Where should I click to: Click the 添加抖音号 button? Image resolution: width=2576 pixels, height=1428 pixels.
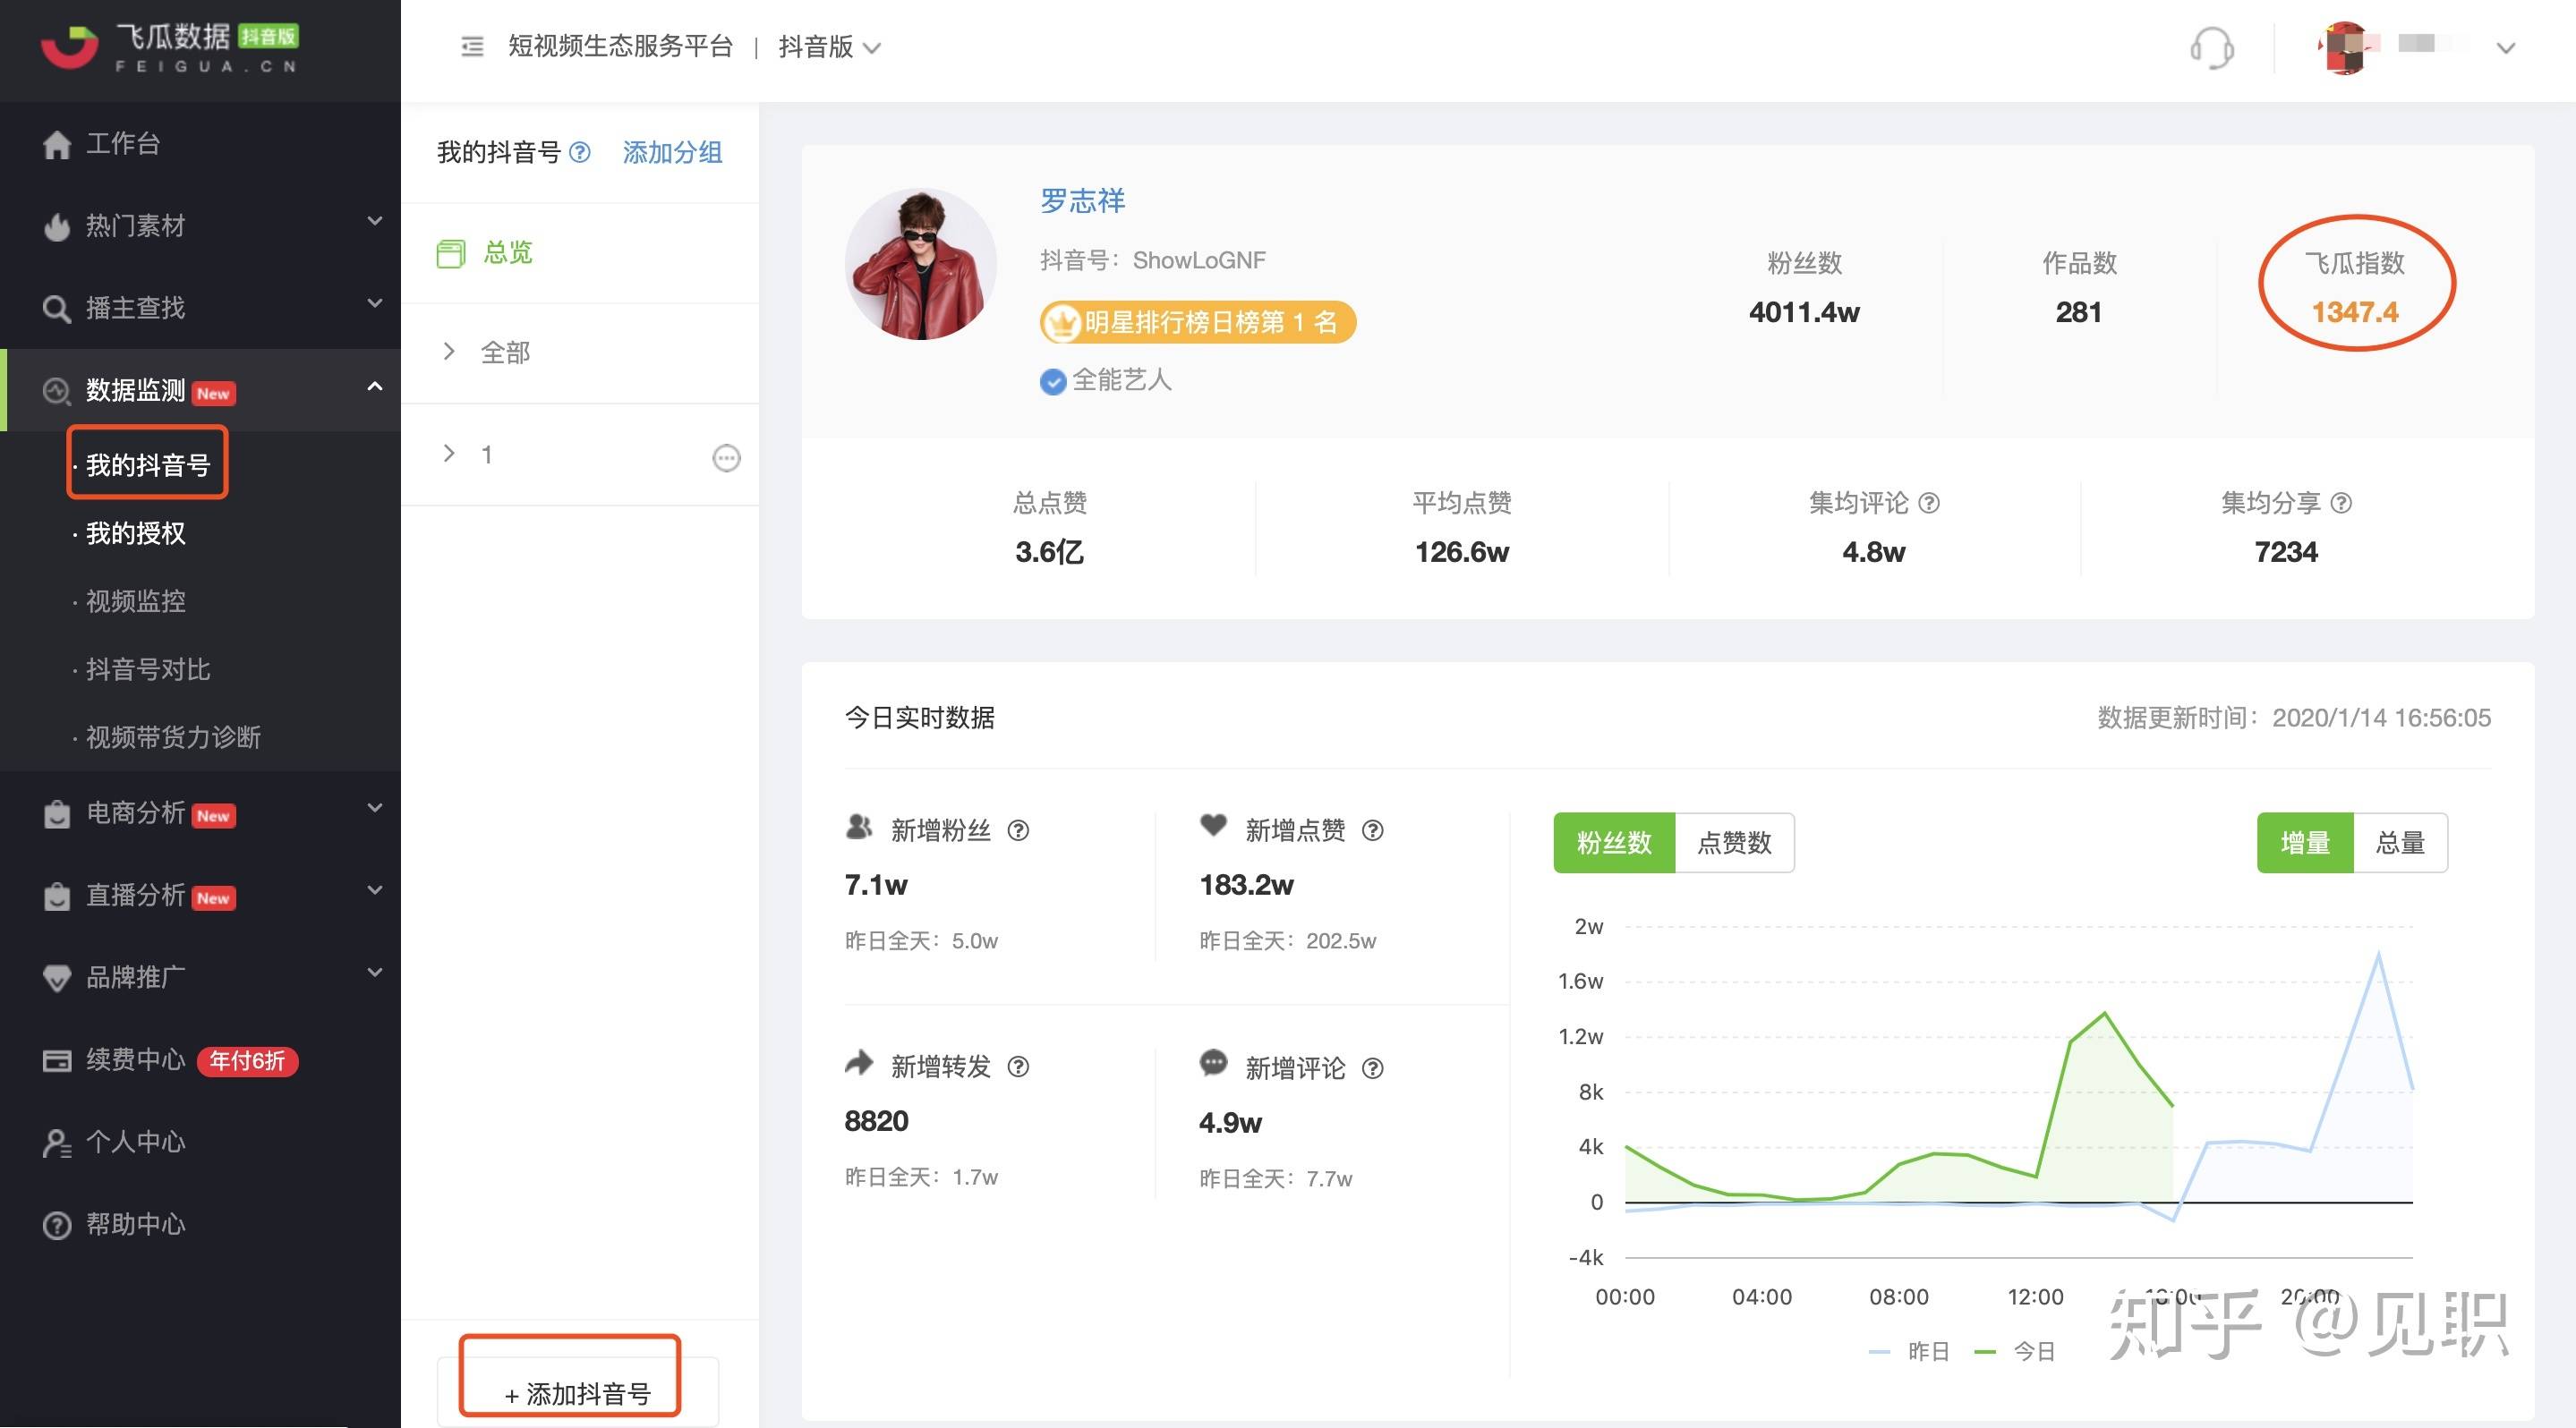point(578,1392)
